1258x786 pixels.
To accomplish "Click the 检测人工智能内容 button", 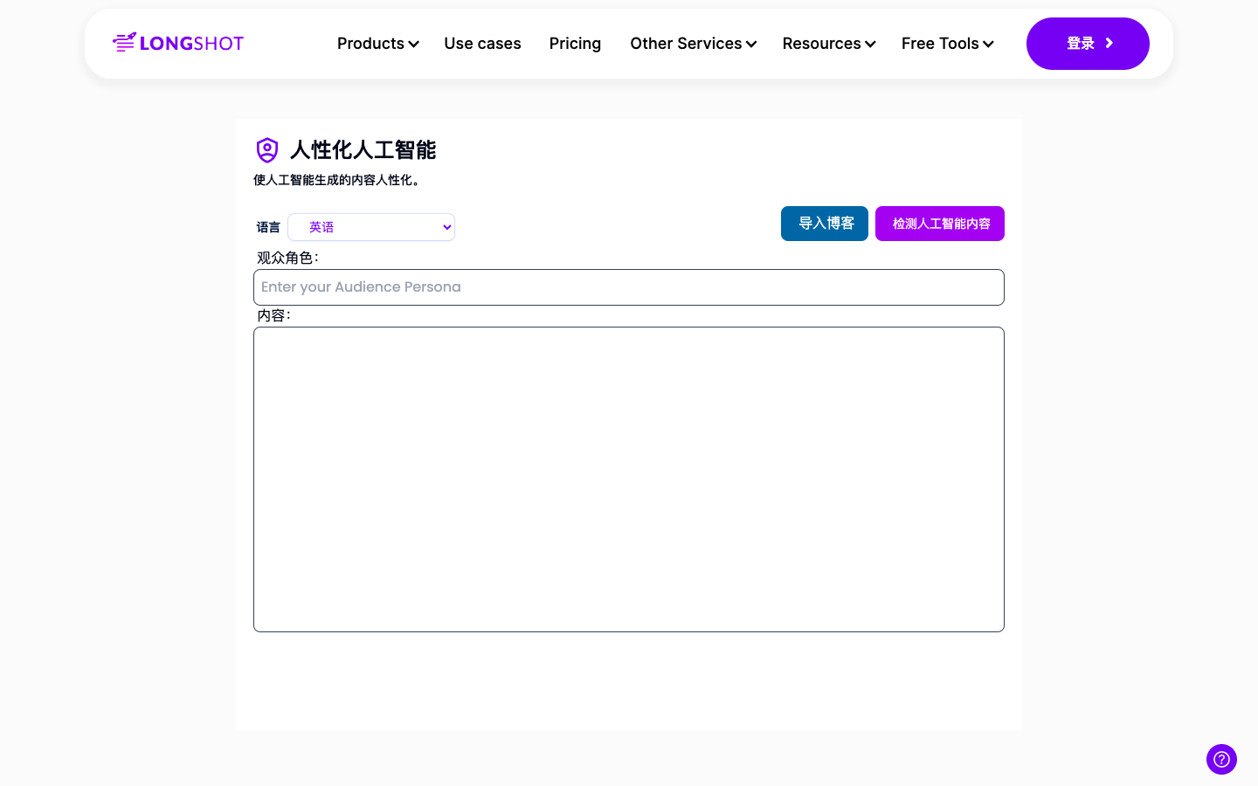I will pos(940,224).
